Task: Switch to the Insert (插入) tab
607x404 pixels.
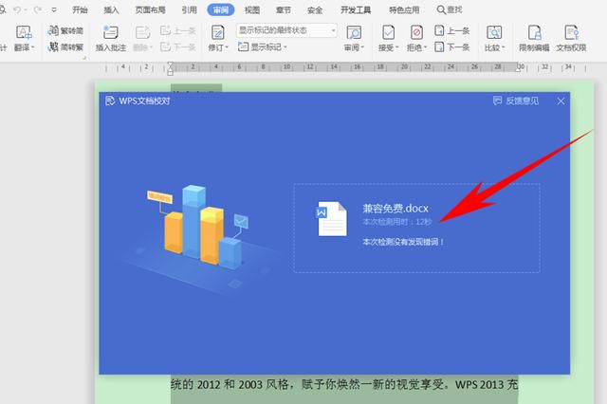Action: (x=111, y=9)
